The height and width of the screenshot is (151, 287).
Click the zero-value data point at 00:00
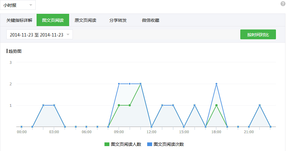pos(22,126)
